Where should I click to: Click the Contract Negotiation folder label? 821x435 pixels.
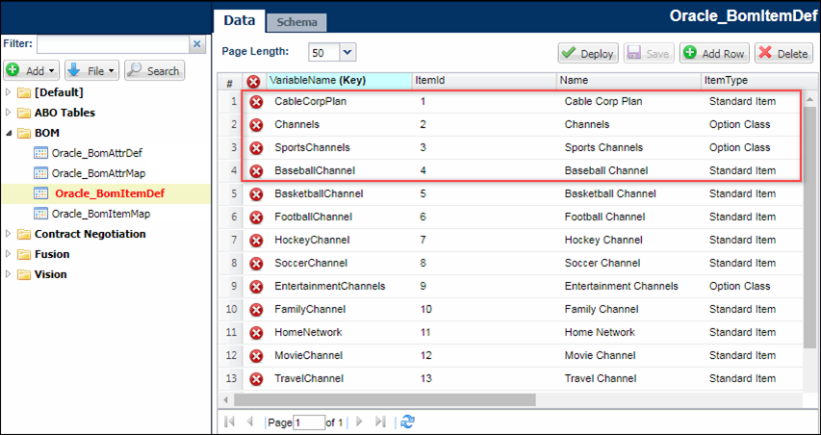pyautogui.click(x=90, y=234)
